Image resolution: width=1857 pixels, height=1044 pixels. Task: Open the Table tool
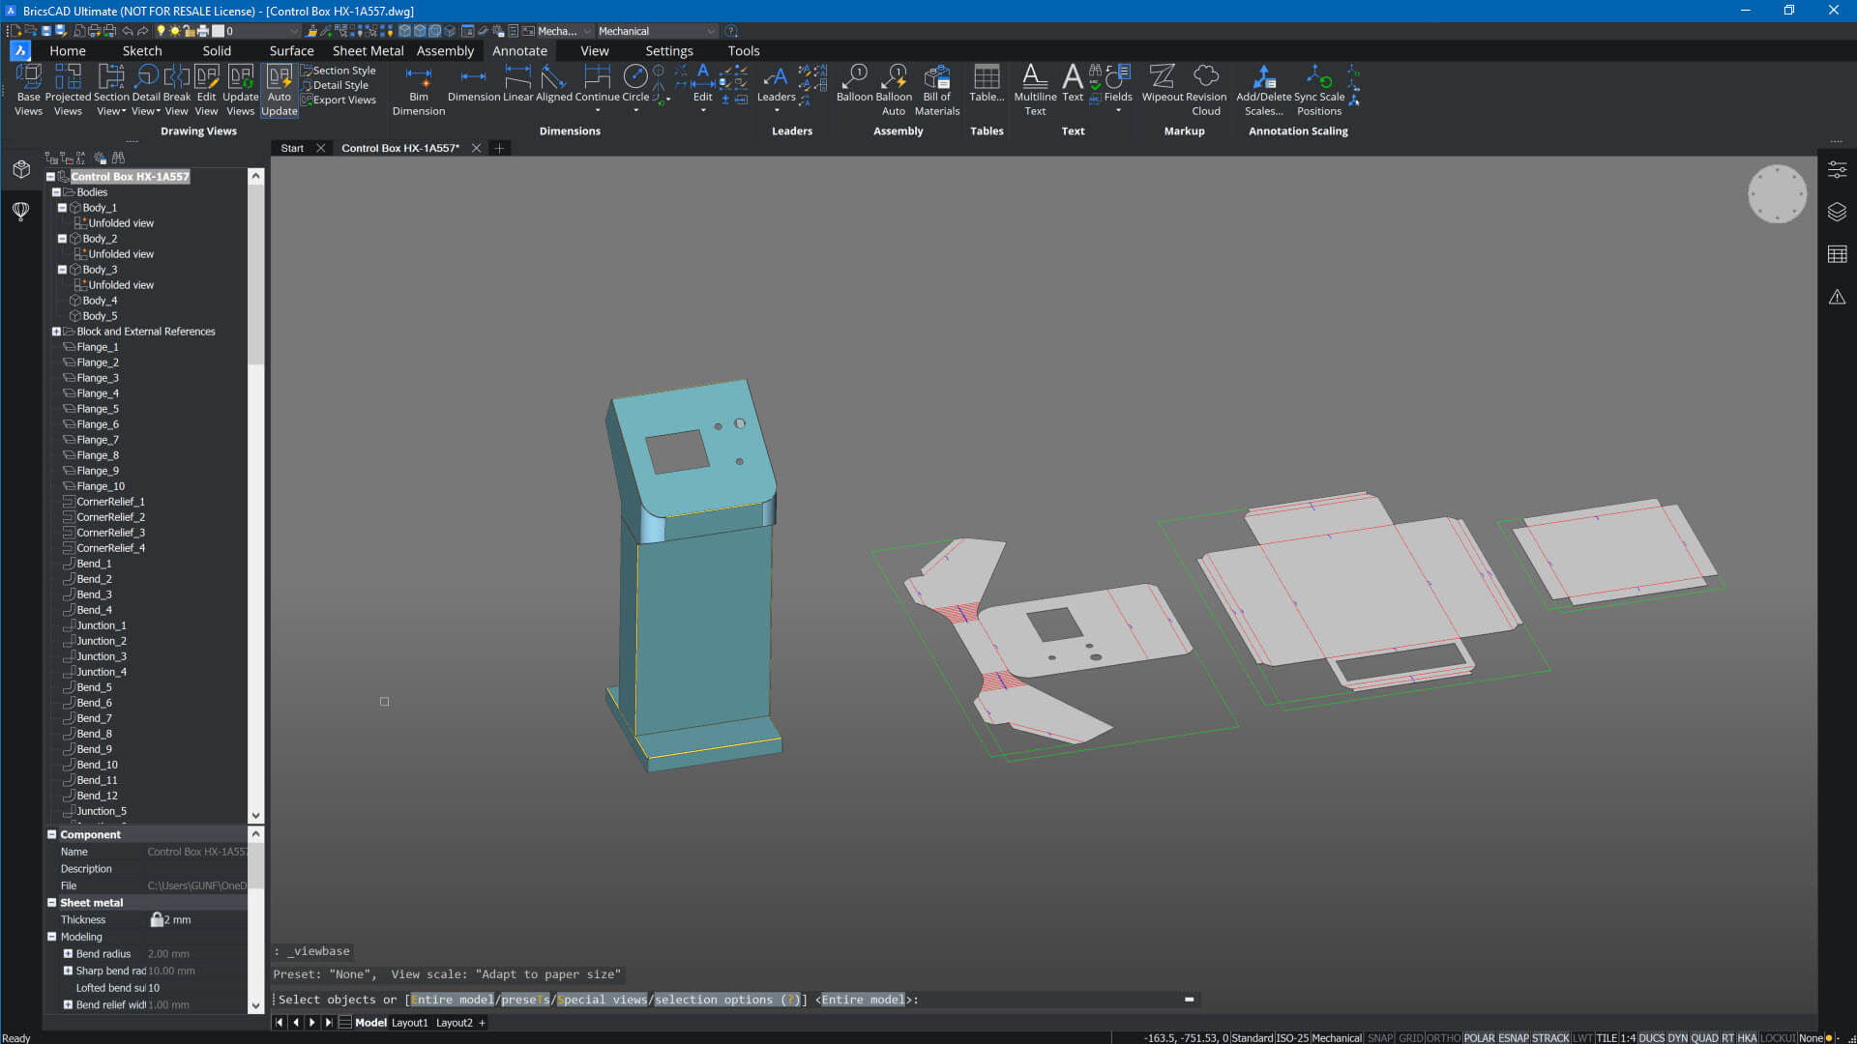click(x=987, y=84)
